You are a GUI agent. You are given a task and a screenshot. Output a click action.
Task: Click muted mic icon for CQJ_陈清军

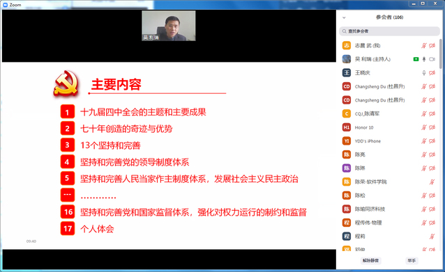coord(423,114)
